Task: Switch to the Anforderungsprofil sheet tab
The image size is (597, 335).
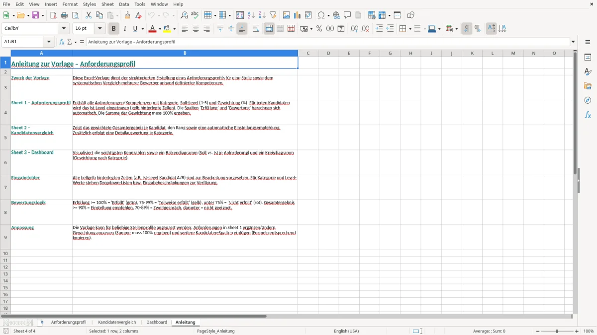Action: (69, 322)
